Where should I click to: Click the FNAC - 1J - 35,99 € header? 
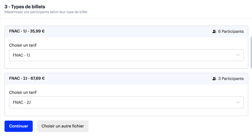(27, 31)
